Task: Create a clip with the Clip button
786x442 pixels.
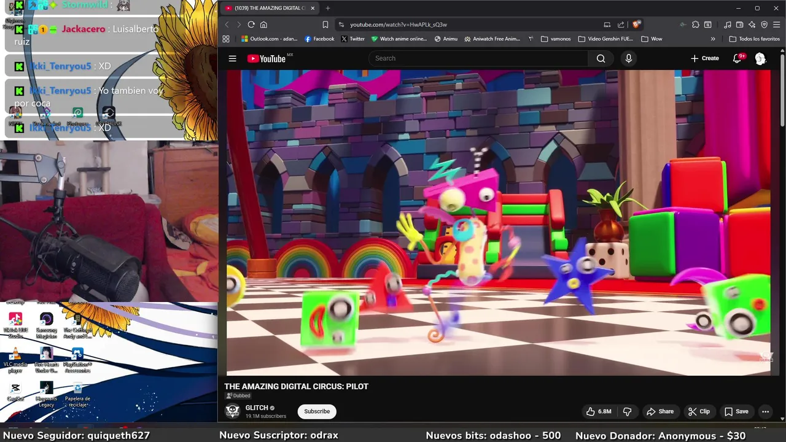Action: click(699, 411)
